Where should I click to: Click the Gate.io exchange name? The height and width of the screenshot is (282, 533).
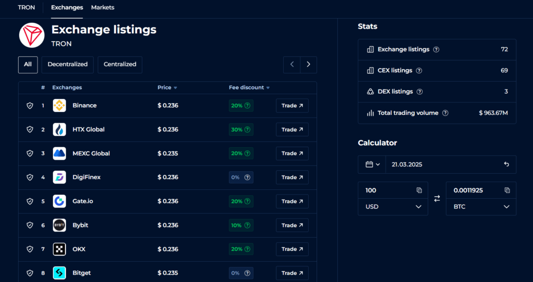pos(83,201)
